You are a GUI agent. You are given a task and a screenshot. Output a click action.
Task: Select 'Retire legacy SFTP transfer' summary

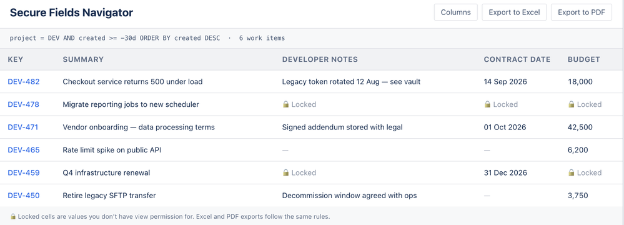coord(109,196)
